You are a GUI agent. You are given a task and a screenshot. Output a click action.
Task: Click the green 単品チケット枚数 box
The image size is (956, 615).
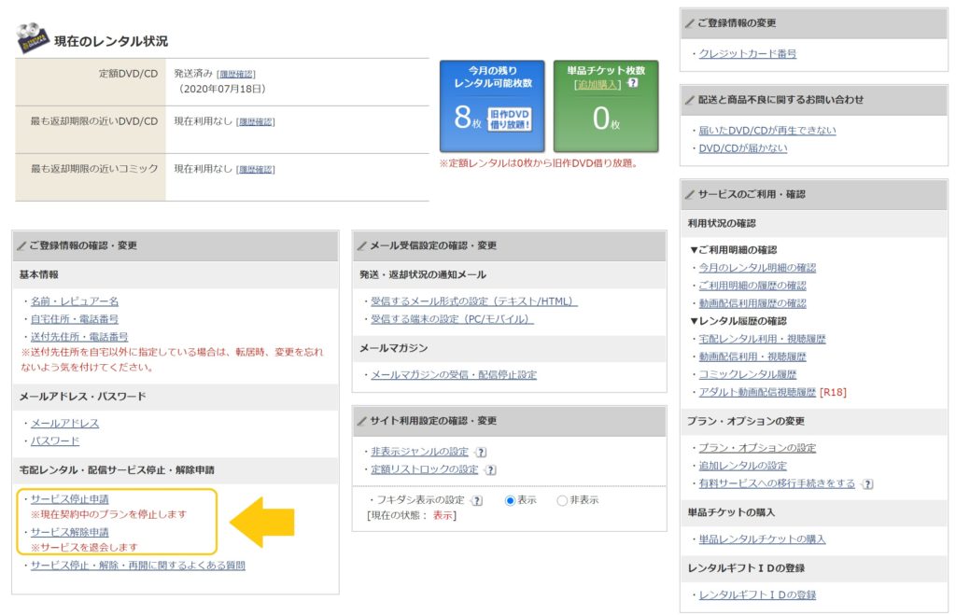[606, 106]
